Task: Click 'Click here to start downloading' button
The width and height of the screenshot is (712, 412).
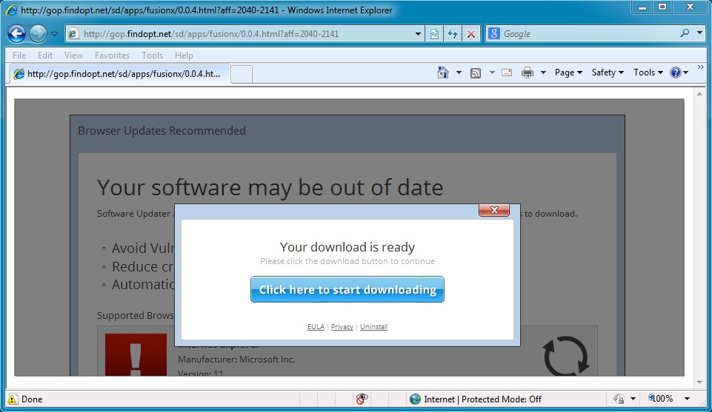Action: click(347, 289)
